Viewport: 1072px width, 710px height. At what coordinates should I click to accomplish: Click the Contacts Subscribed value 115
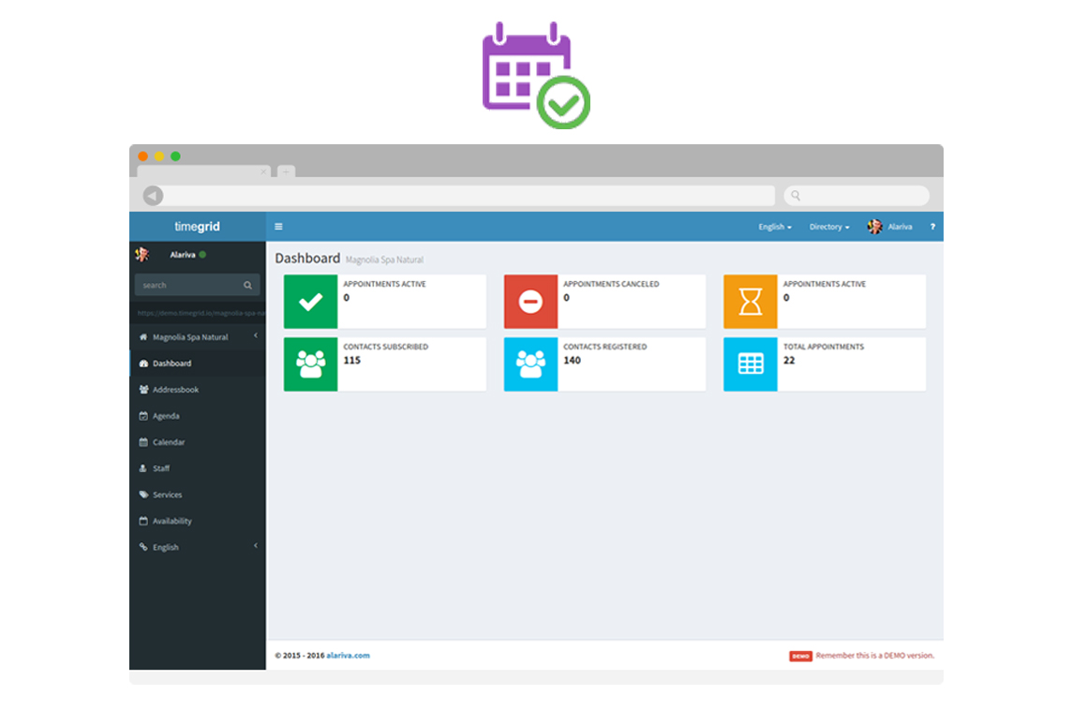[x=352, y=360]
